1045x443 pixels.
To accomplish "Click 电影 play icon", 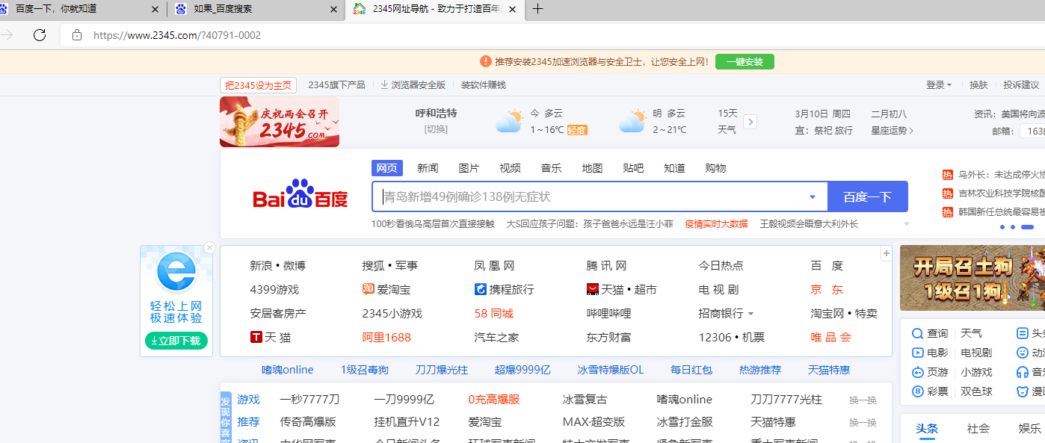I will [918, 353].
